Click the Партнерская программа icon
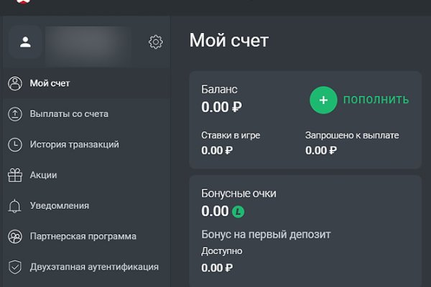Viewport: 431px width, 287px height. click(x=14, y=236)
